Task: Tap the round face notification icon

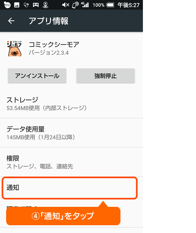Action: click(x=7, y=5)
